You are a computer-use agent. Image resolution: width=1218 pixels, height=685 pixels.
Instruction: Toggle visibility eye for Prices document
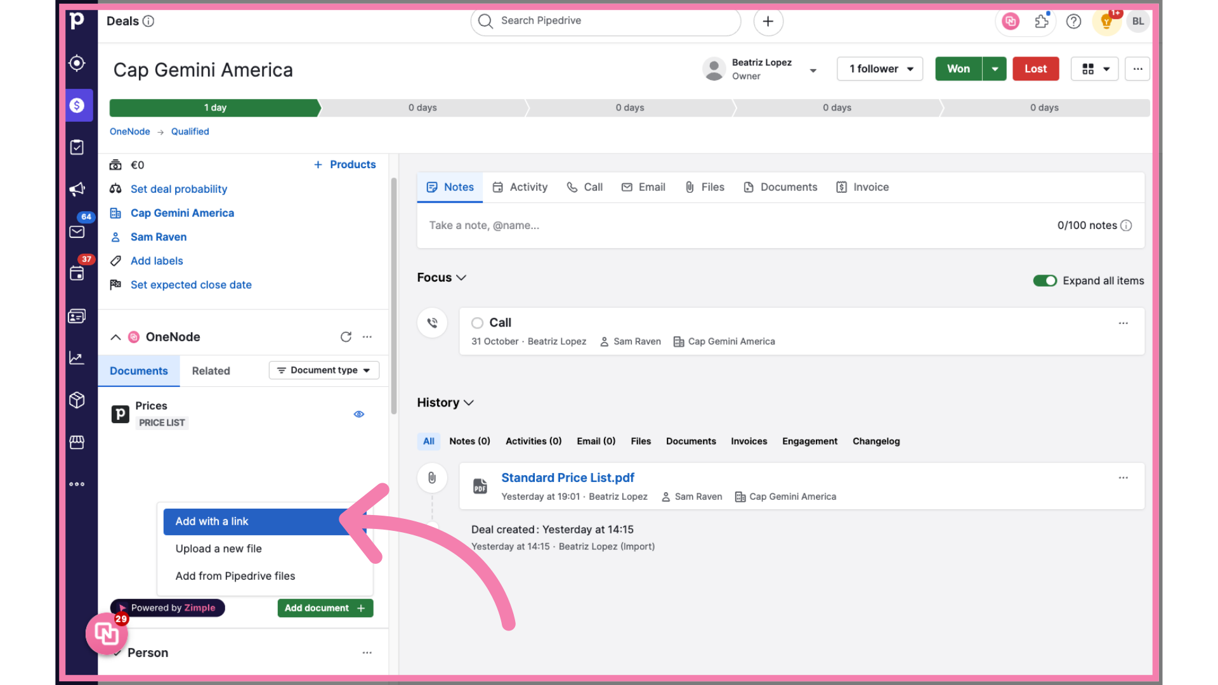359,414
